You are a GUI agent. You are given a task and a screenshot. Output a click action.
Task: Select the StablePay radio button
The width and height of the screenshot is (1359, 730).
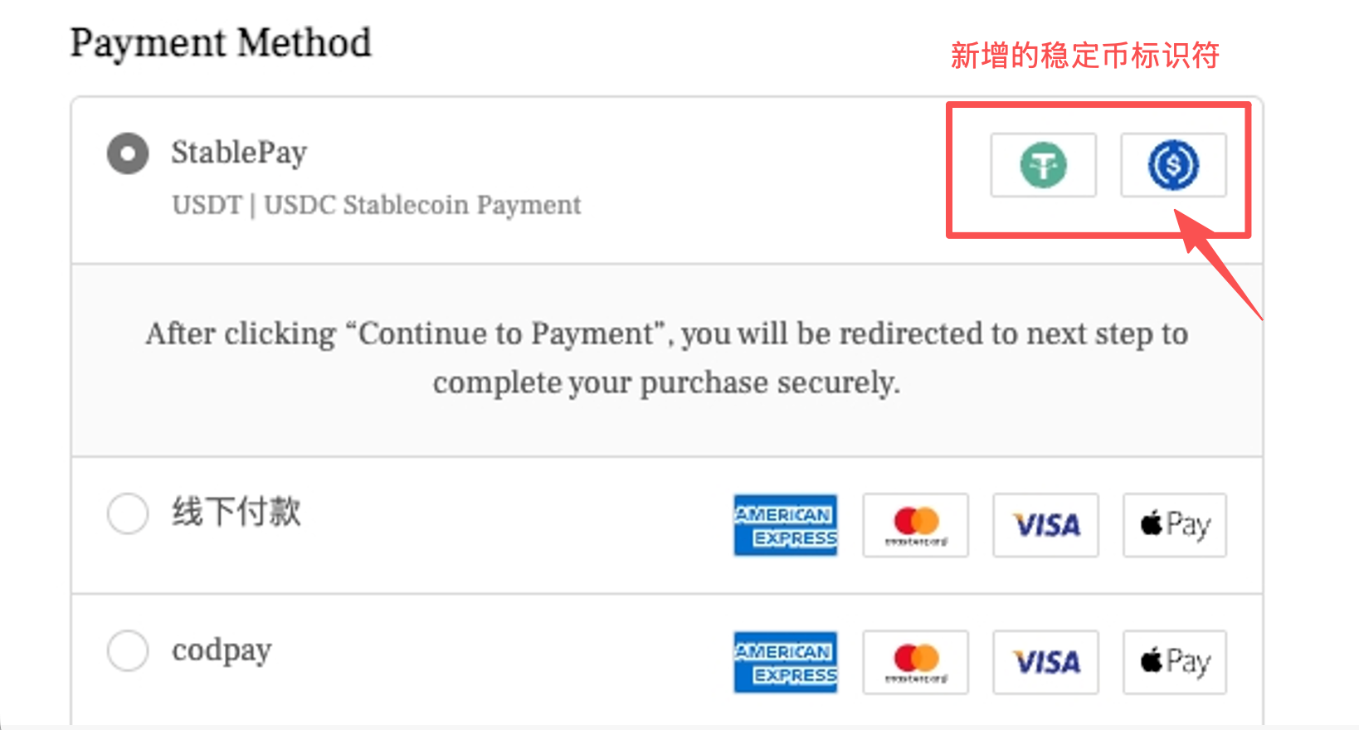pyautogui.click(x=128, y=153)
